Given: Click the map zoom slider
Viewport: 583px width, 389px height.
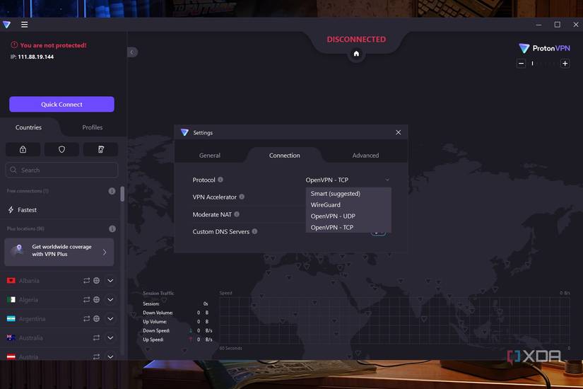Looking at the screenshot, I should tap(543, 64).
